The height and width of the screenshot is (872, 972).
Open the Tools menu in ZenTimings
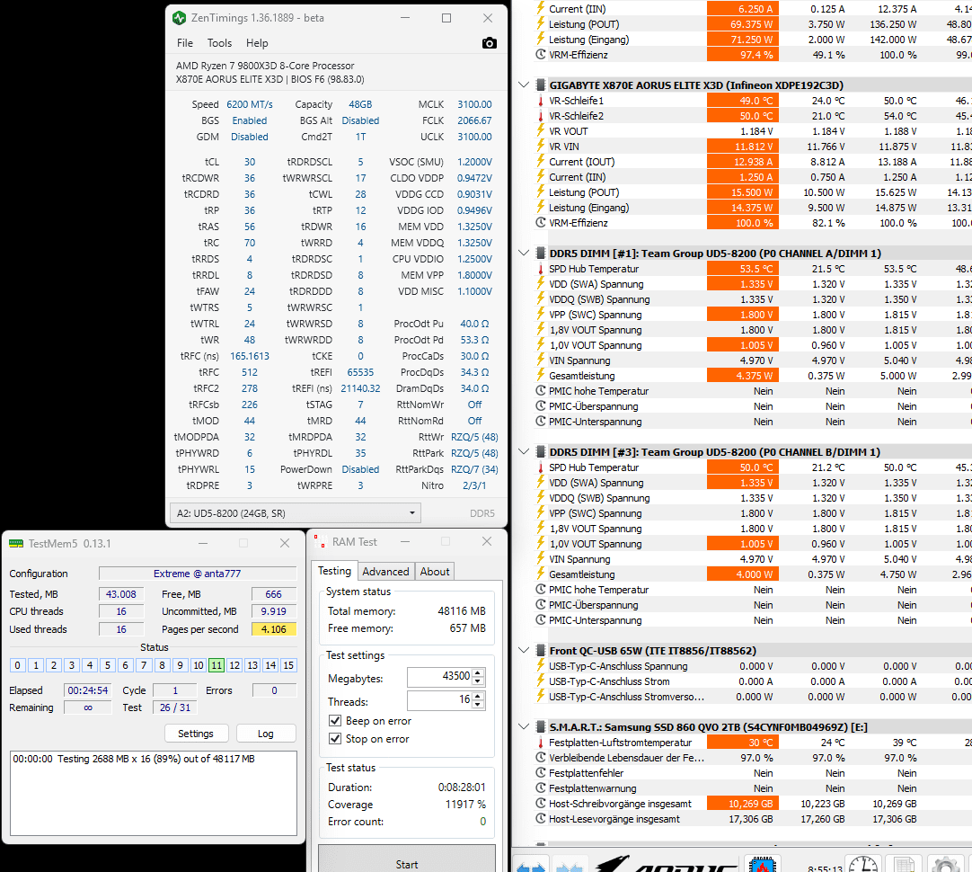pos(219,43)
